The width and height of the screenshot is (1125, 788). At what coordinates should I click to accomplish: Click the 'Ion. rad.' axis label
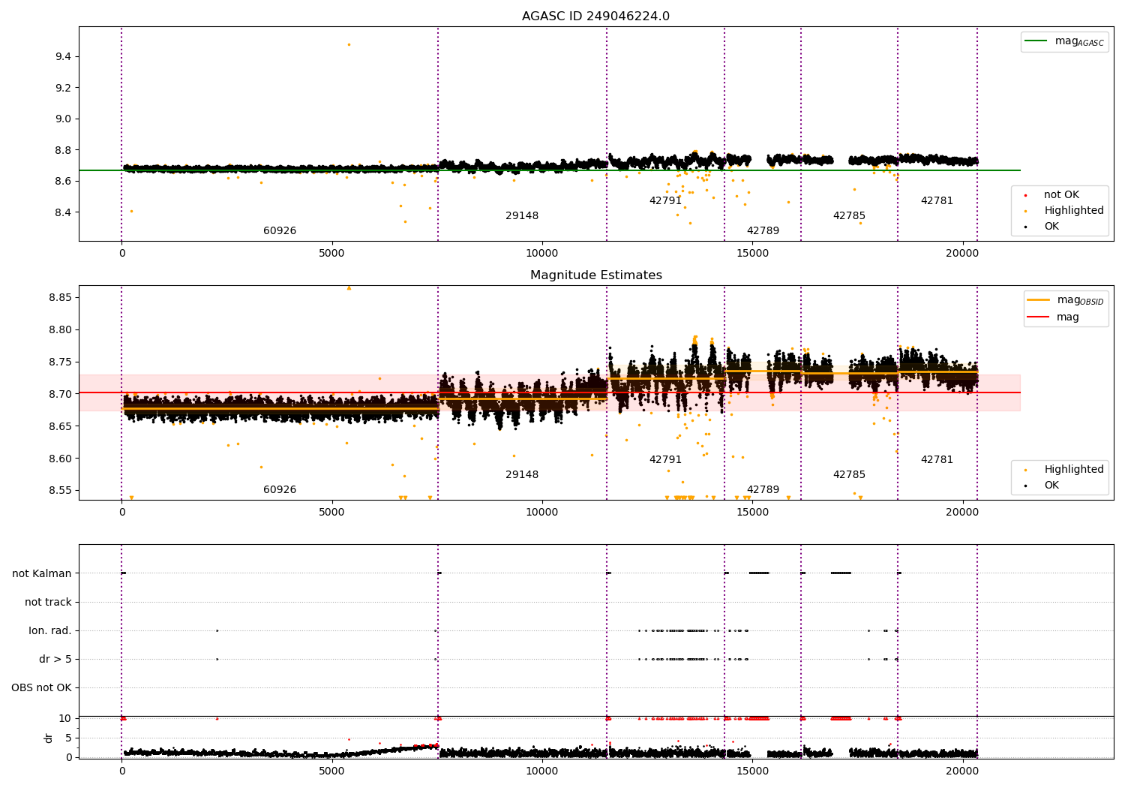(50, 631)
